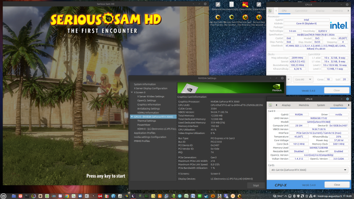
Task: Open Steam from the taskbar
Action: pos(206,196)
